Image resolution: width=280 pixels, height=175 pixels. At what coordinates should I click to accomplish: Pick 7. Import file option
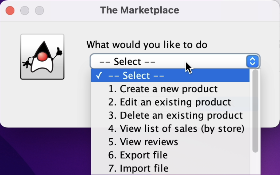(170, 168)
